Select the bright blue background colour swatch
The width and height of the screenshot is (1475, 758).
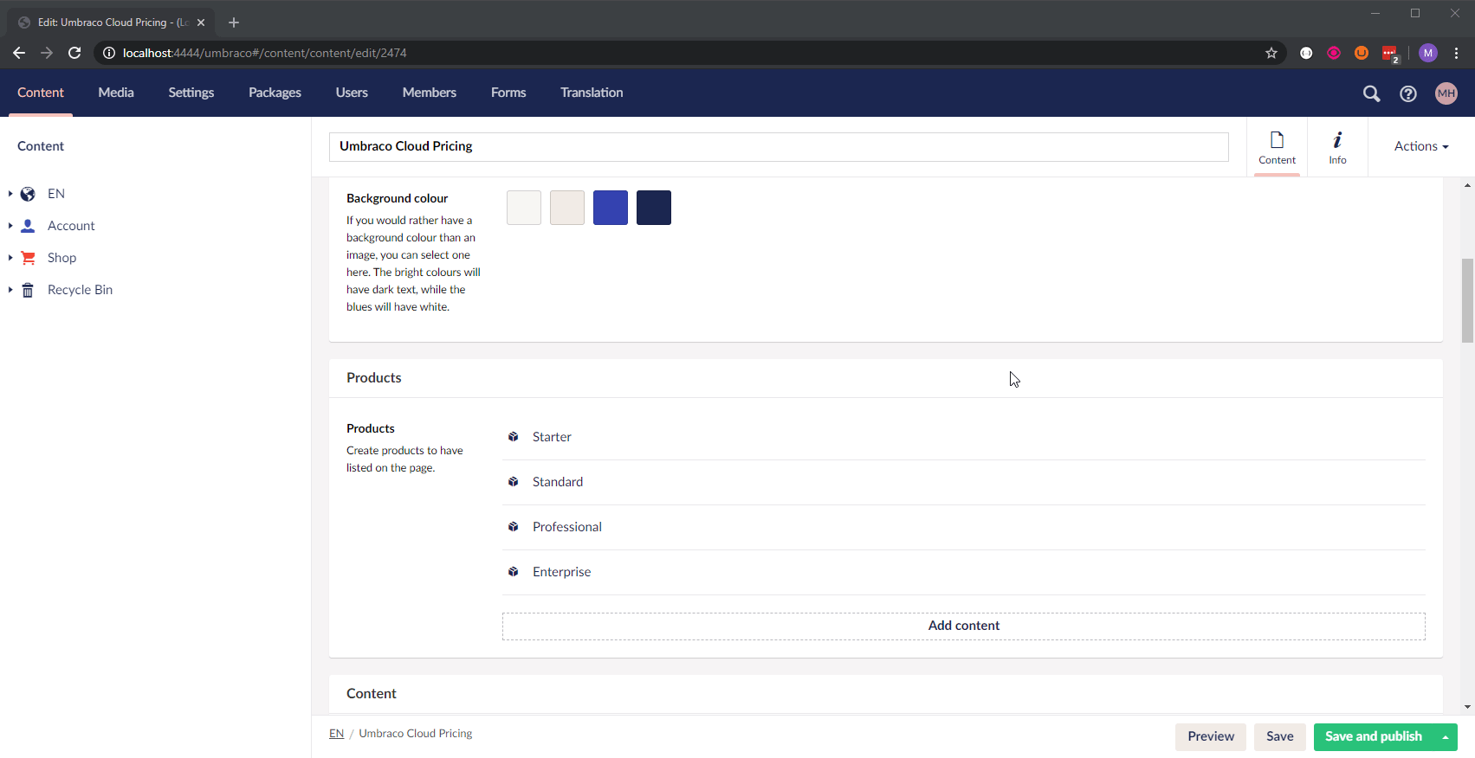611,208
